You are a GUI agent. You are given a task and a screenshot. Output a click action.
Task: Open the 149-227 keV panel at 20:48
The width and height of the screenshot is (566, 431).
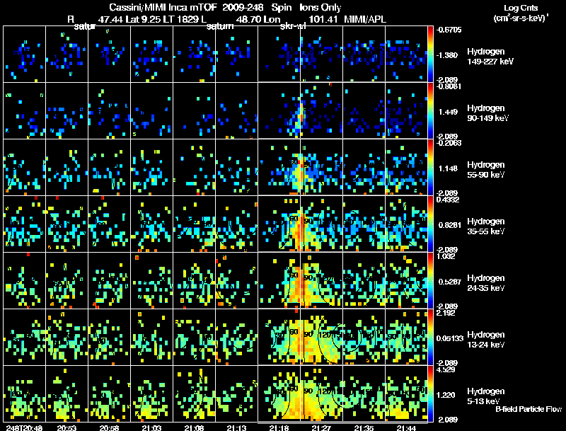click(x=25, y=54)
